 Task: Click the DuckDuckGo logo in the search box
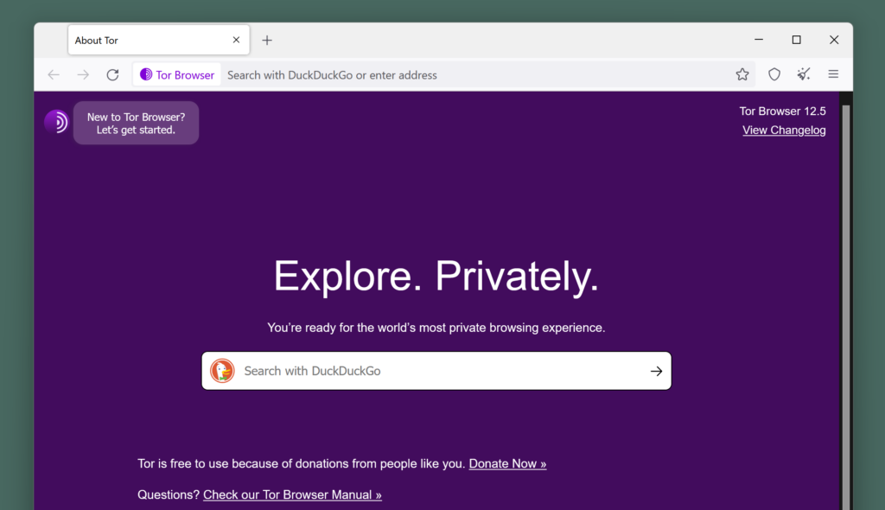pos(222,370)
